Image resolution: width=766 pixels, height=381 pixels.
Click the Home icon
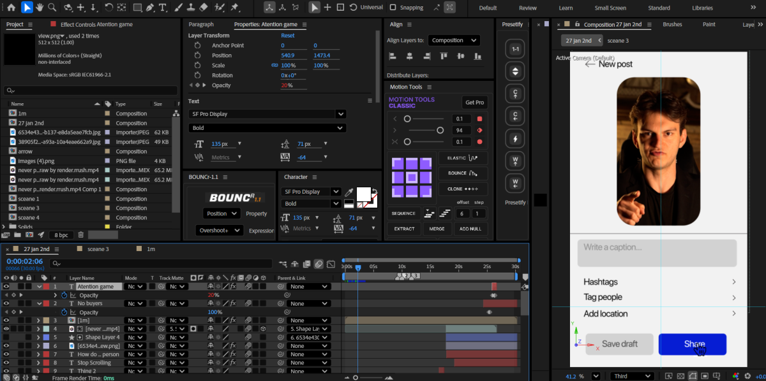[11, 8]
